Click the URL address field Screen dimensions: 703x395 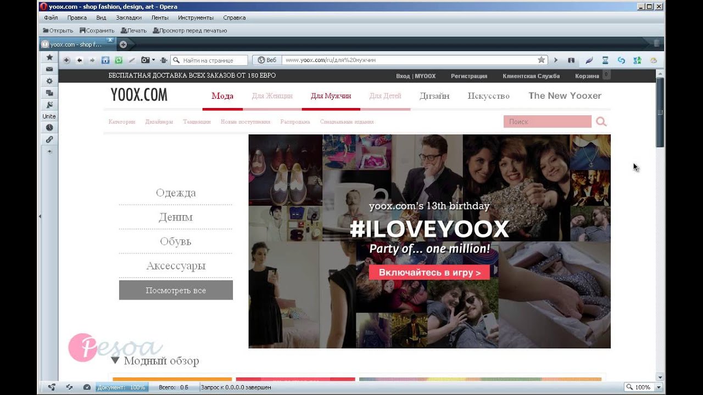[x=409, y=60]
